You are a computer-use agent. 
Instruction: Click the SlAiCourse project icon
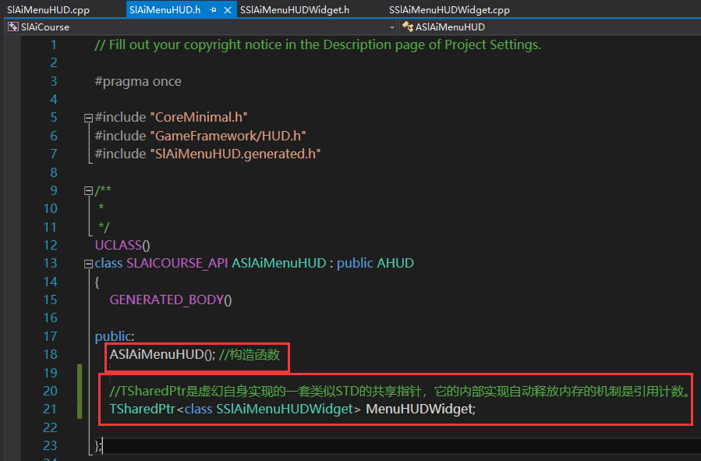tap(13, 27)
